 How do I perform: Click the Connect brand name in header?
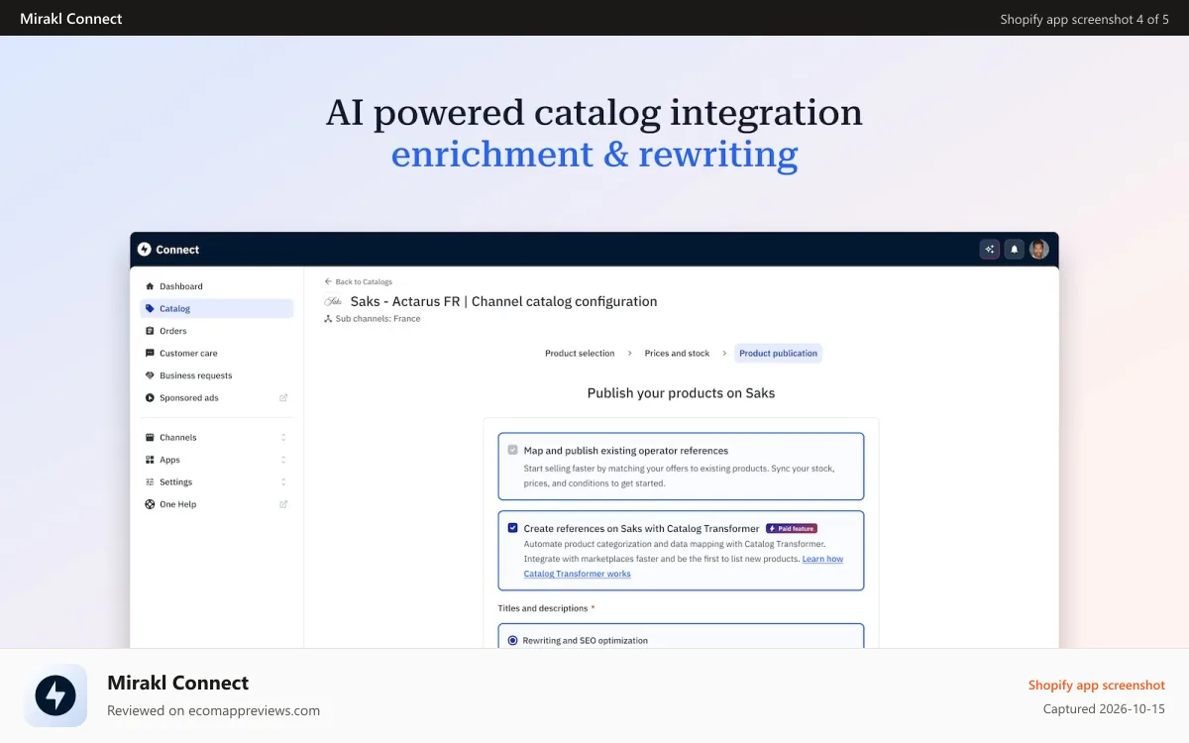coord(177,250)
